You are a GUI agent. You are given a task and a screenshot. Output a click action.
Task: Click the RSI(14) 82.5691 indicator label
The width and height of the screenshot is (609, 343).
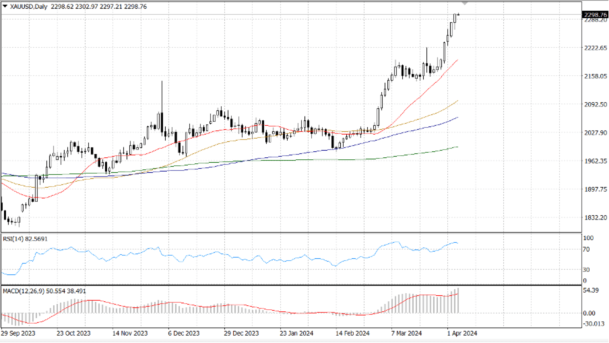(25, 239)
